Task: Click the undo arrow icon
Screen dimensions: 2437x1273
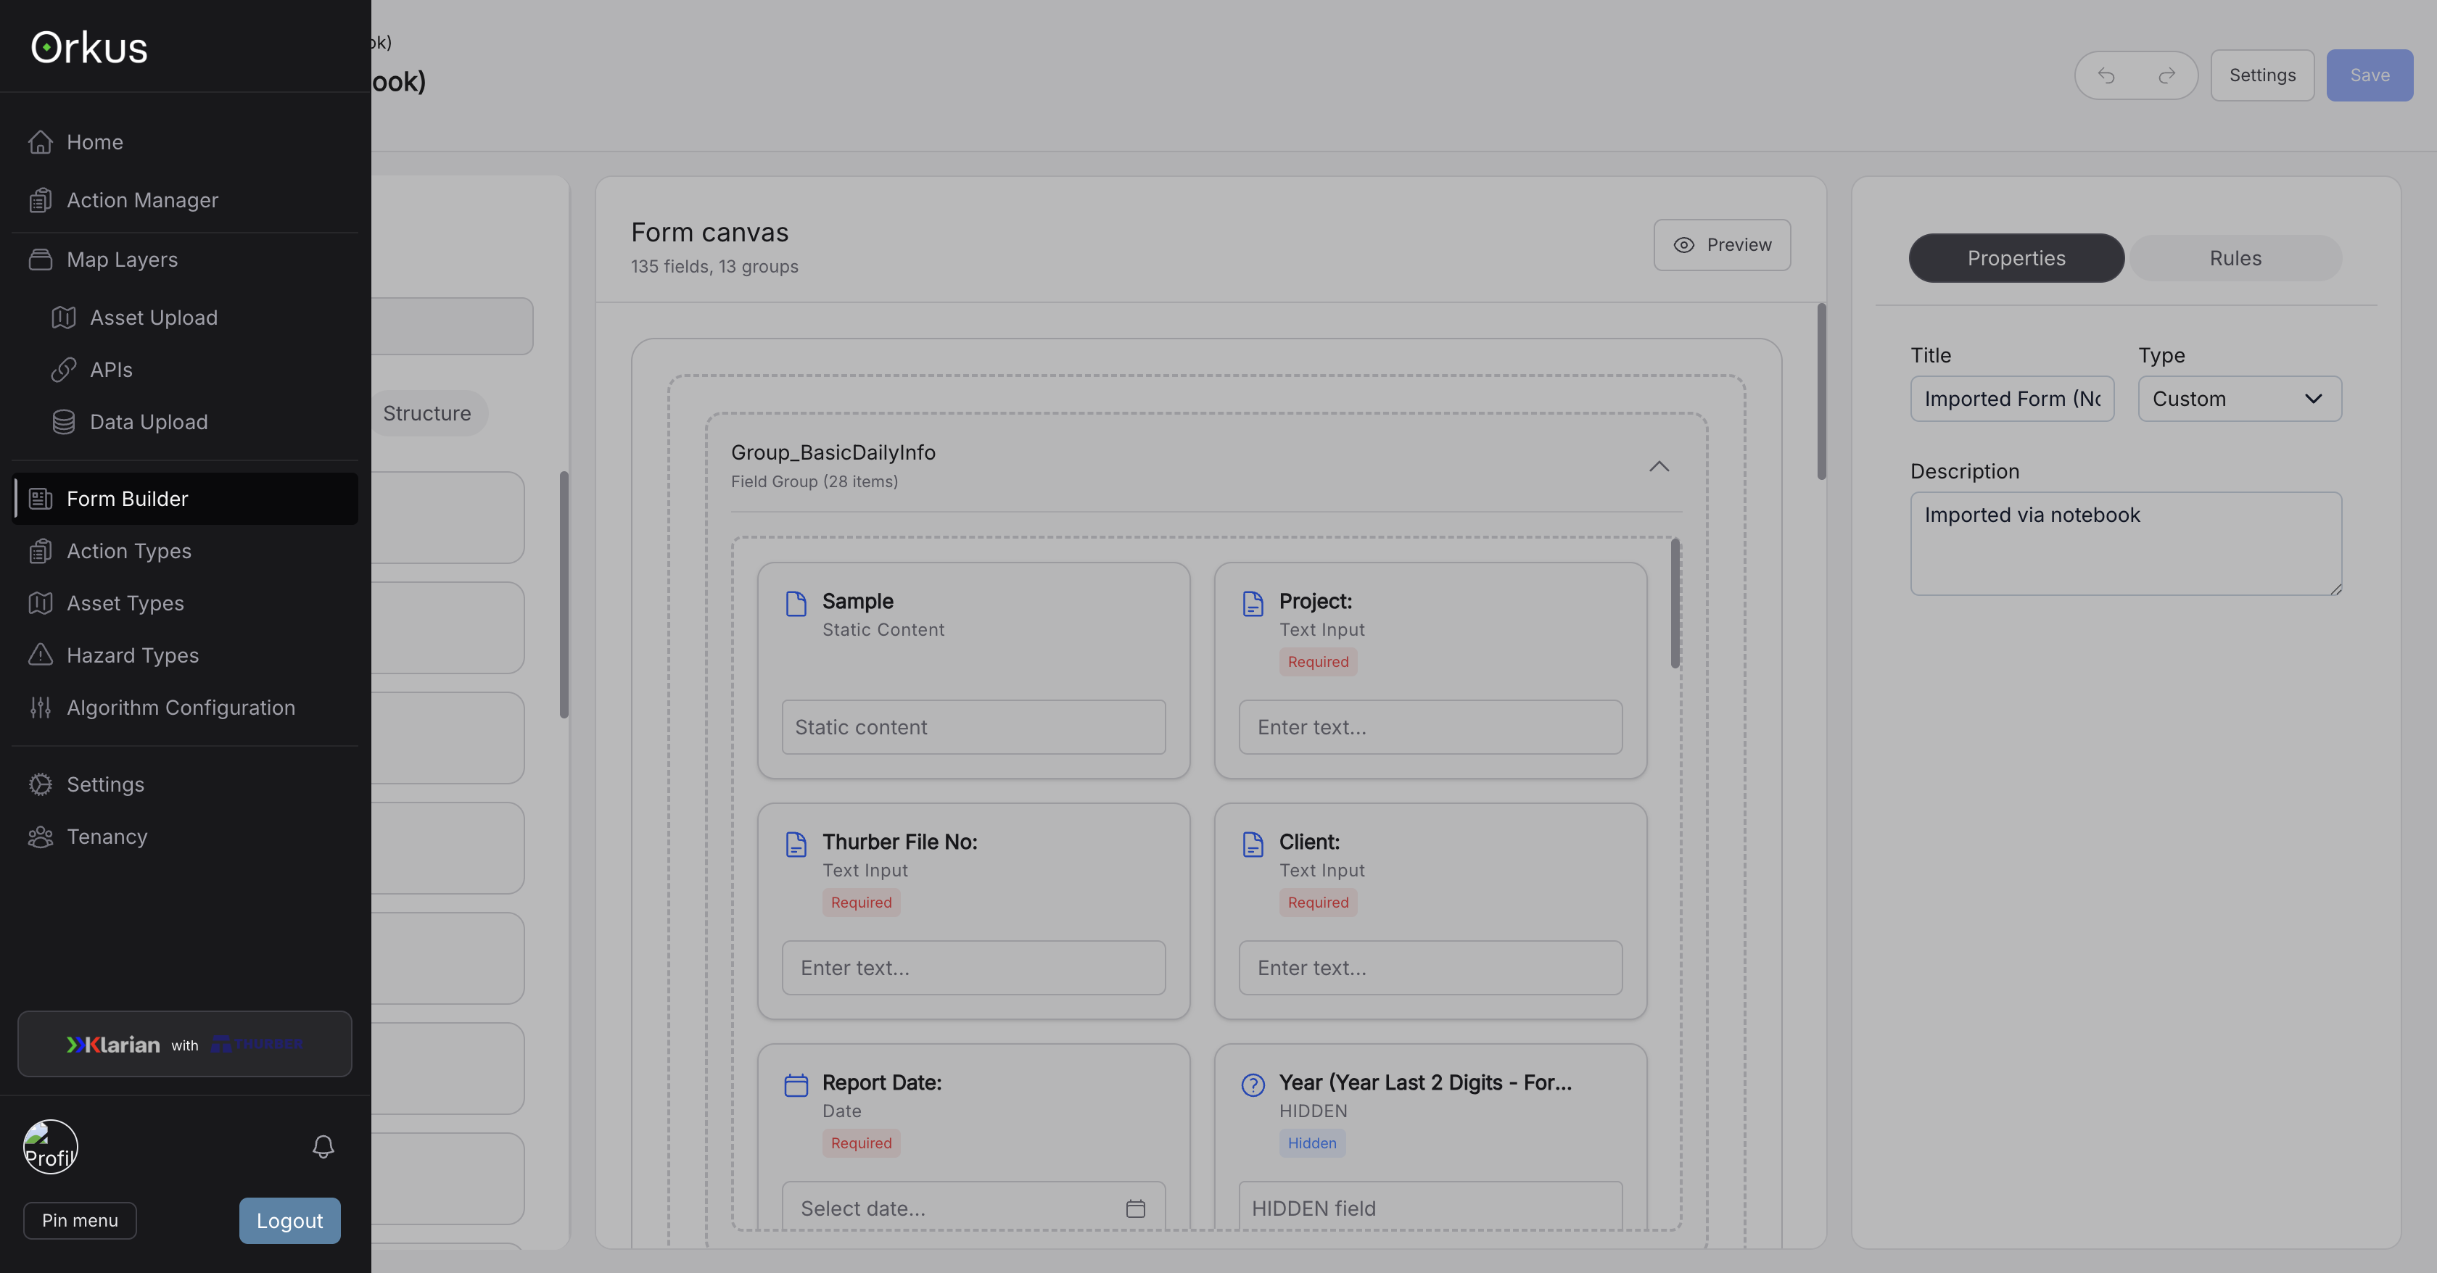Action: (2106, 75)
